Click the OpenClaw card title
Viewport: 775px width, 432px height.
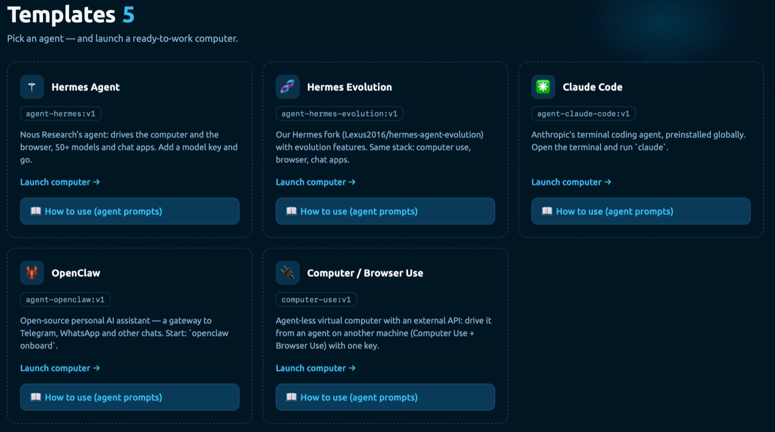coord(76,273)
